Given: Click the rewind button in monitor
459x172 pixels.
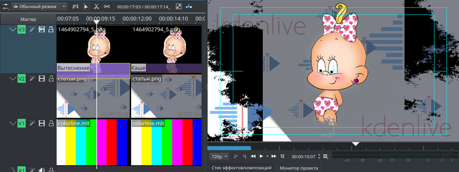Looking at the screenshot, I should [253, 156].
